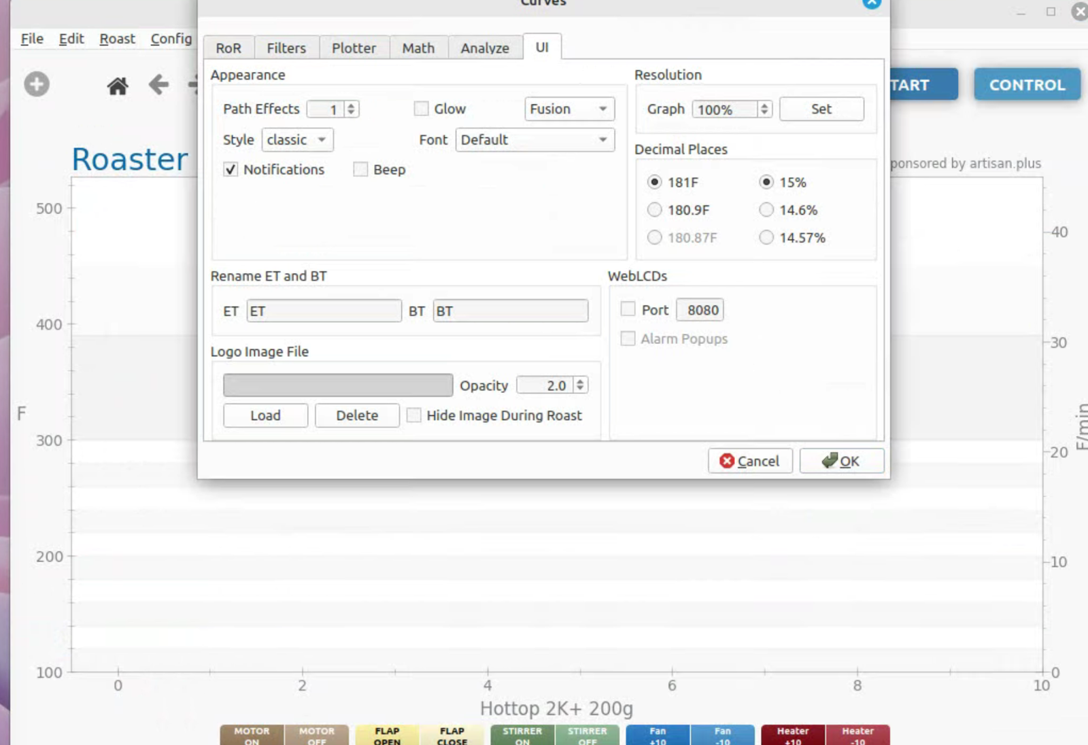This screenshot has height=745, width=1088.
Task: Expand the Font Default dropdown
Action: coord(534,140)
